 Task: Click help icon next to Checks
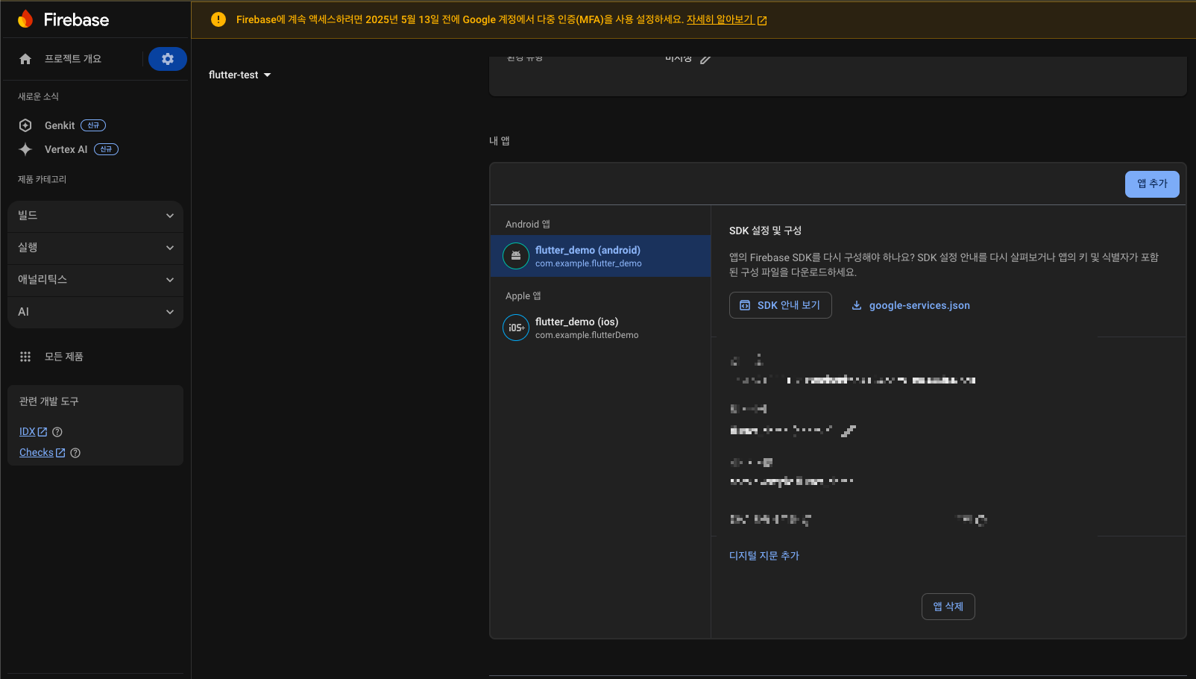click(75, 453)
